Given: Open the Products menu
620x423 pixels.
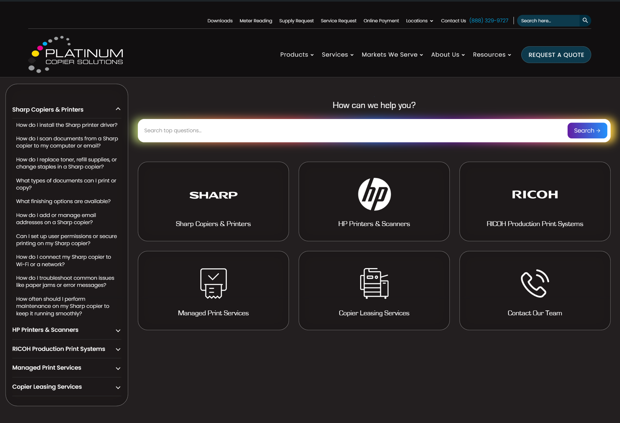Looking at the screenshot, I should (x=297, y=55).
